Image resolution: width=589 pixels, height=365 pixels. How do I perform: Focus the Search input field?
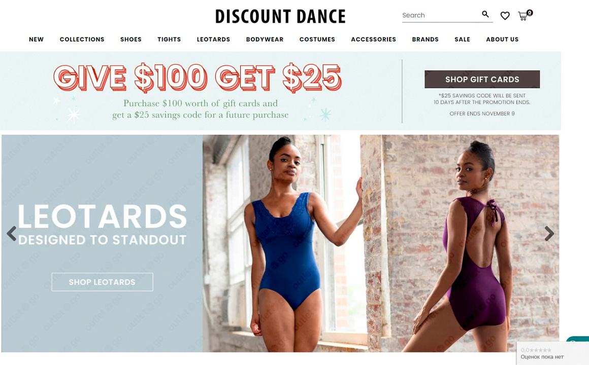(x=440, y=15)
